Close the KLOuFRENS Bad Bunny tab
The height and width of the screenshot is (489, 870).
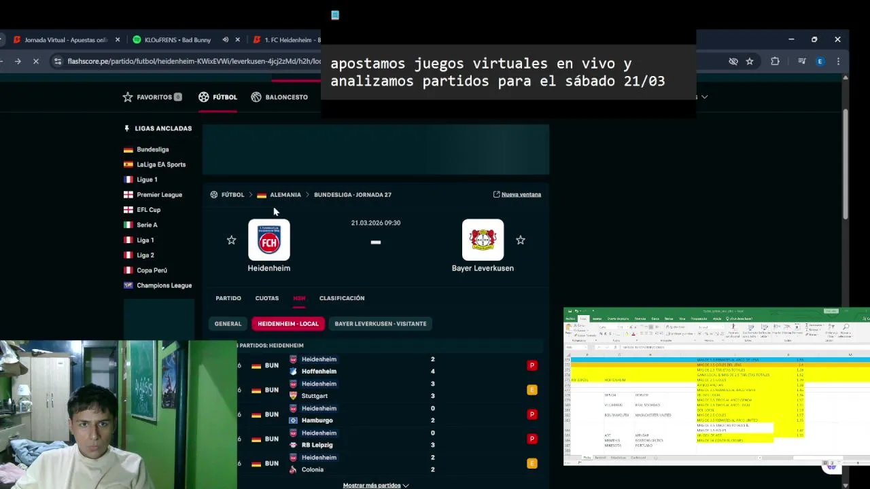click(x=237, y=40)
